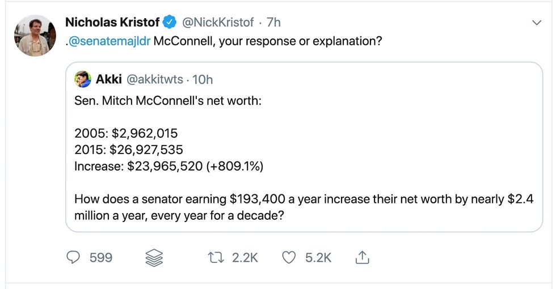Viewport: 556px width, 289px height.
Task: Click the share upload icon
Action: [x=361, y=258]
